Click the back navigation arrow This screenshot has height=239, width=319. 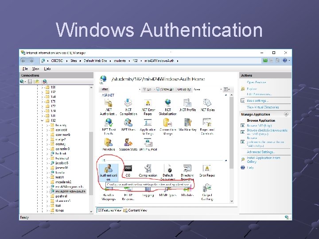click(x=23, y=61)
